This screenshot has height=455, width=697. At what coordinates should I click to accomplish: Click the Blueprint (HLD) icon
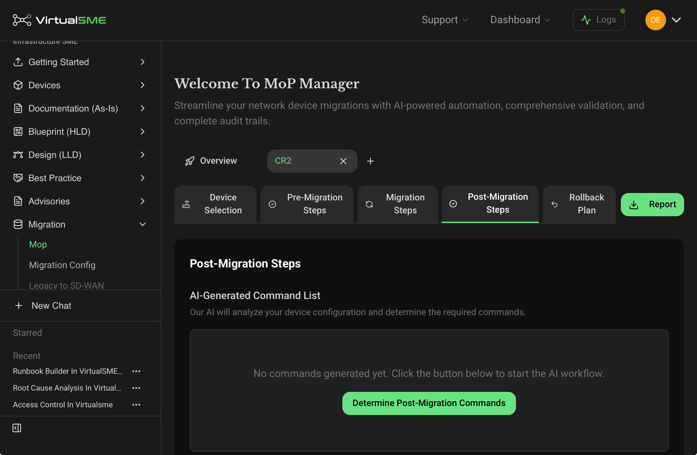click(x=18, y=131)
